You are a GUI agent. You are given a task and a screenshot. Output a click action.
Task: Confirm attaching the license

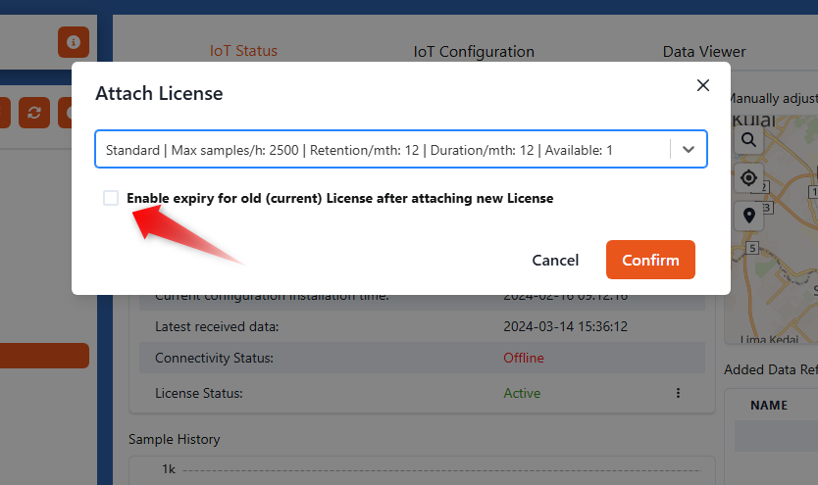click(x=650, y=260)
